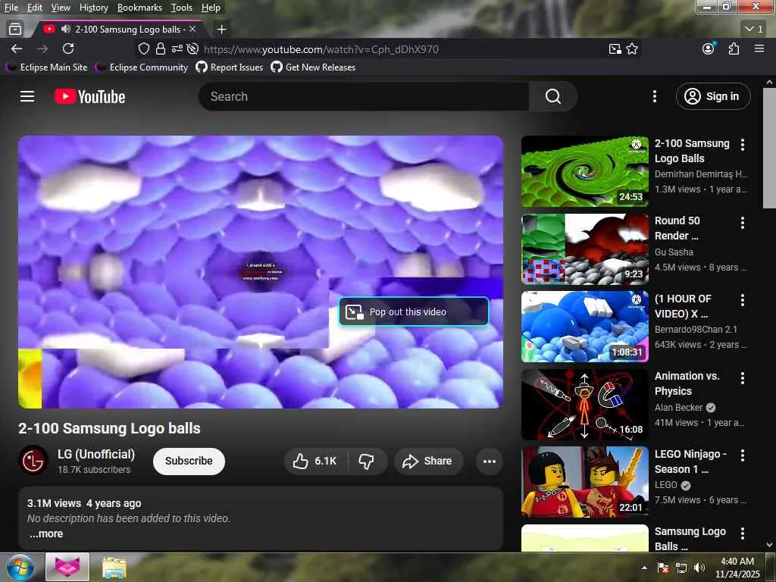Image resolution: width=776 pixels, height=582 pixels.
Task: Open the (1 HOUR OF VIDEO) thumbnail
Action: 584,327
